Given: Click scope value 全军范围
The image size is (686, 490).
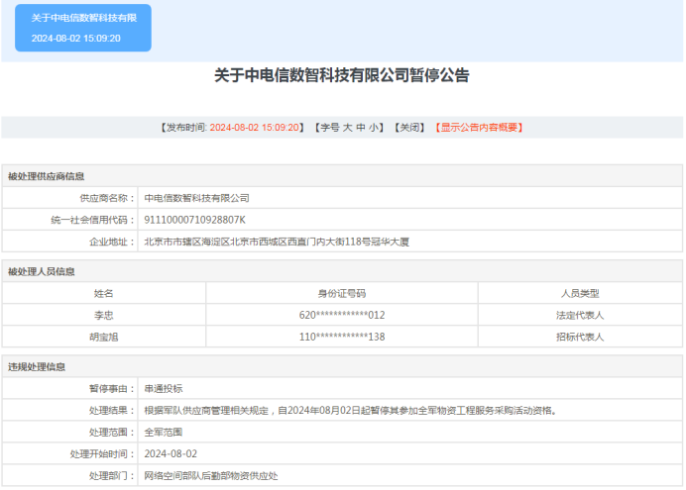Looking at the screenshot, I should point(164,432).
